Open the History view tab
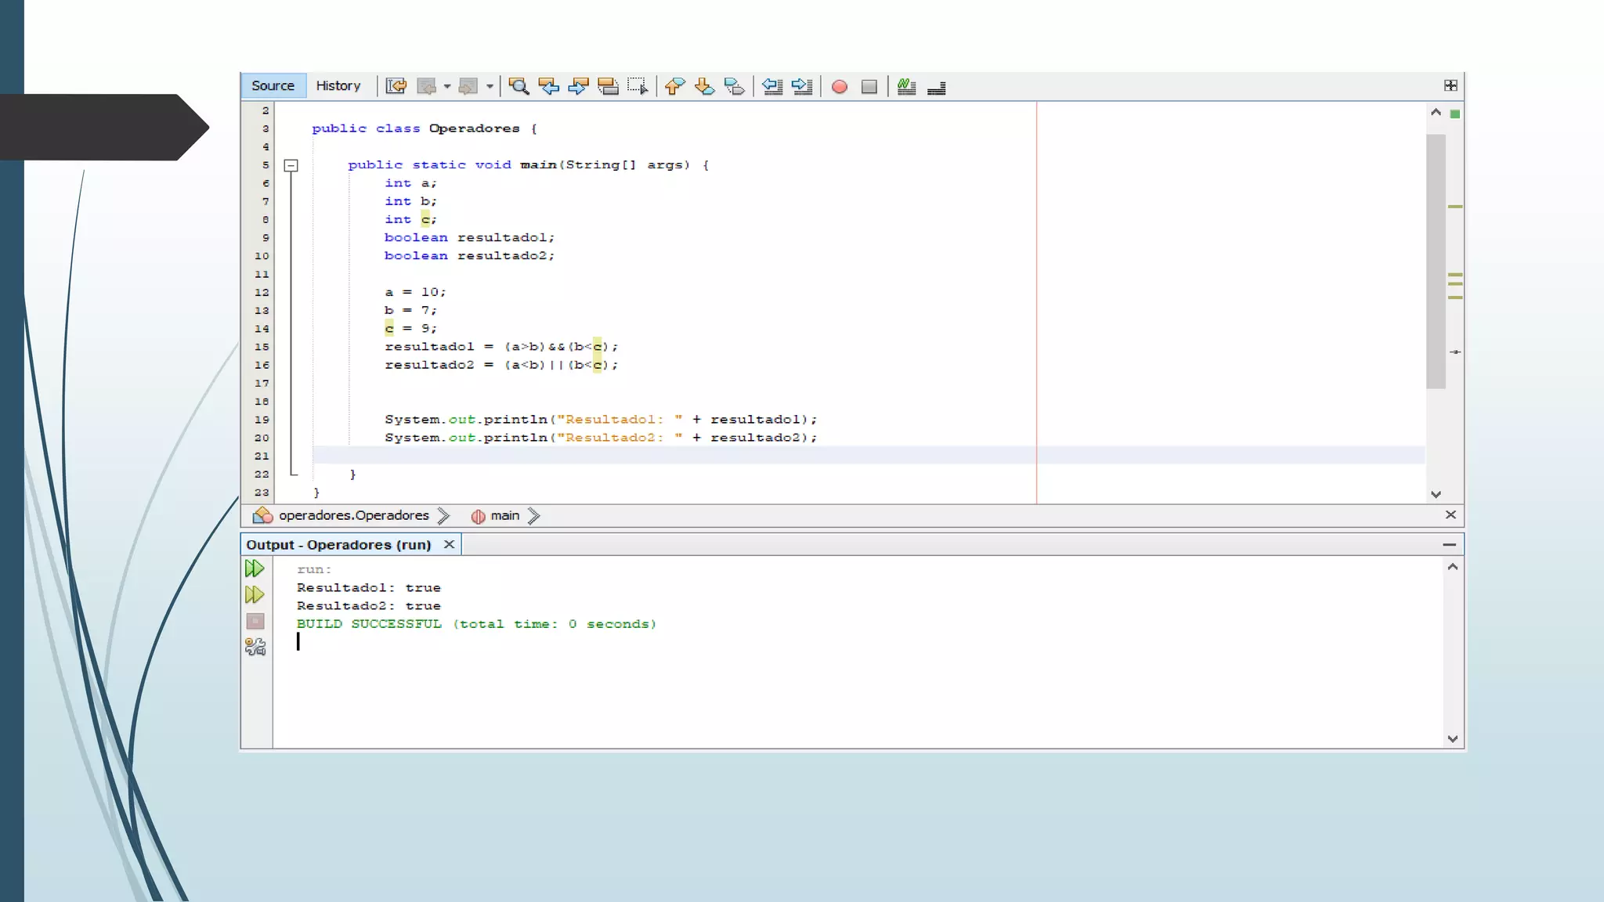 (338, 86)
